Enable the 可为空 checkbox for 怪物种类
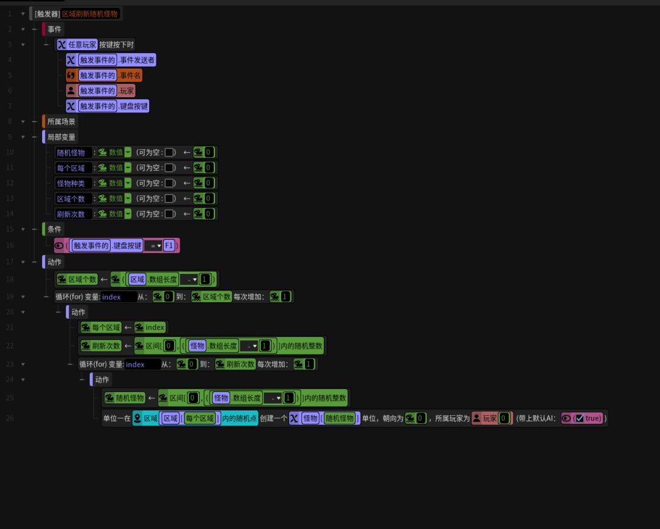Viewport: 660px width, 529px height. [169, 183]
